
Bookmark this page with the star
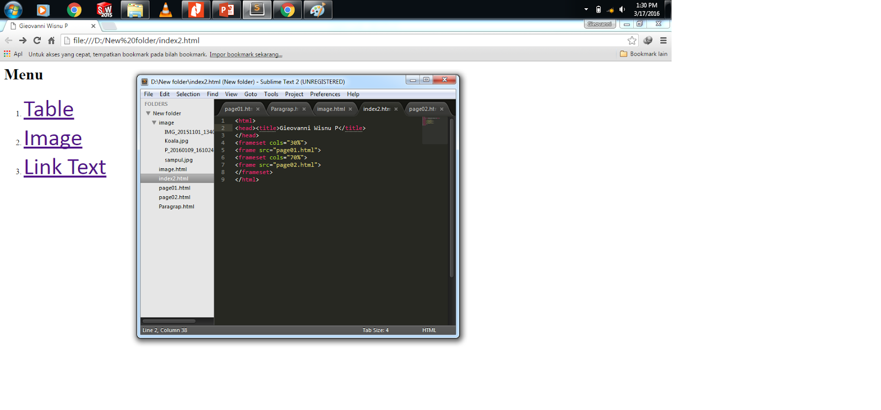632,40
